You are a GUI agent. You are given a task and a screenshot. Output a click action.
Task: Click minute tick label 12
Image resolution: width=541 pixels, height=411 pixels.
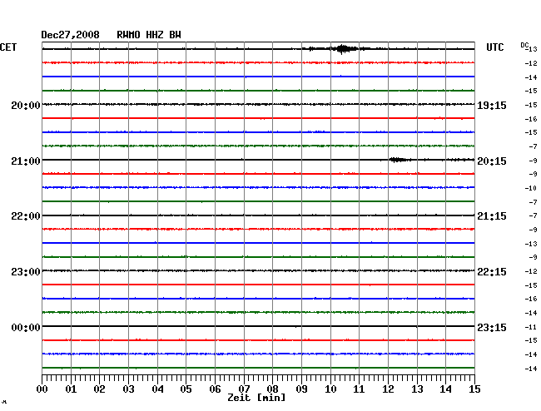coord(388,389)
